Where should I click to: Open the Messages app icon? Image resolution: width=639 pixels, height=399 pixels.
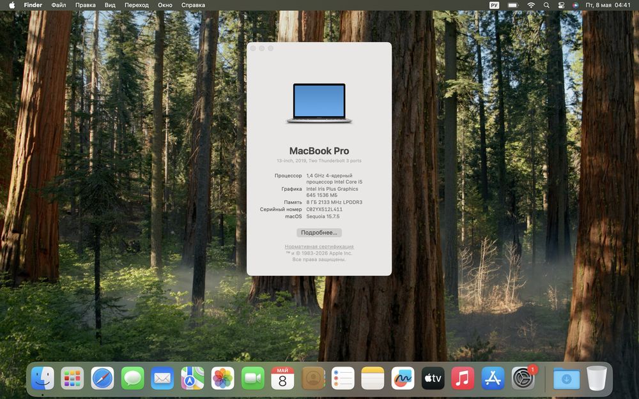(x=132, y=378)
